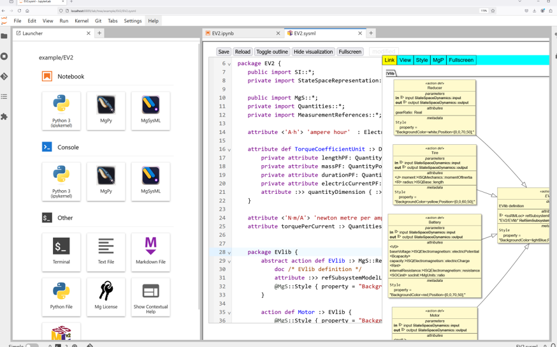Collapse code fold at line 16
The height and width of the screenshot is (347, 557).
[x=229, y=150]
